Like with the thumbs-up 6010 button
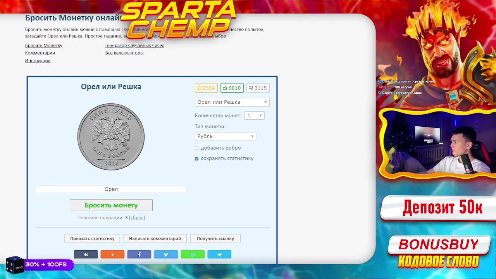This screenshot has height=279, width=496. (232, 88)
